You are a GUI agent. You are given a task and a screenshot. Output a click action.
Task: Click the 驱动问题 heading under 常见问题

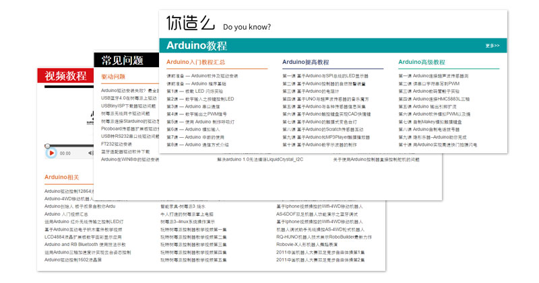pos(113,77)
